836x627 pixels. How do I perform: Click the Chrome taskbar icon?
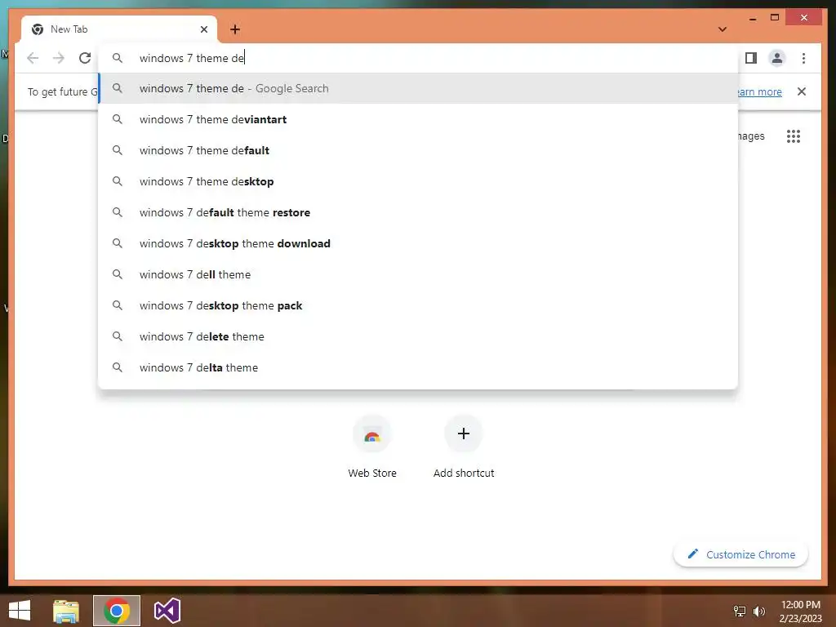pyautogui.click(x=117, y=611)
